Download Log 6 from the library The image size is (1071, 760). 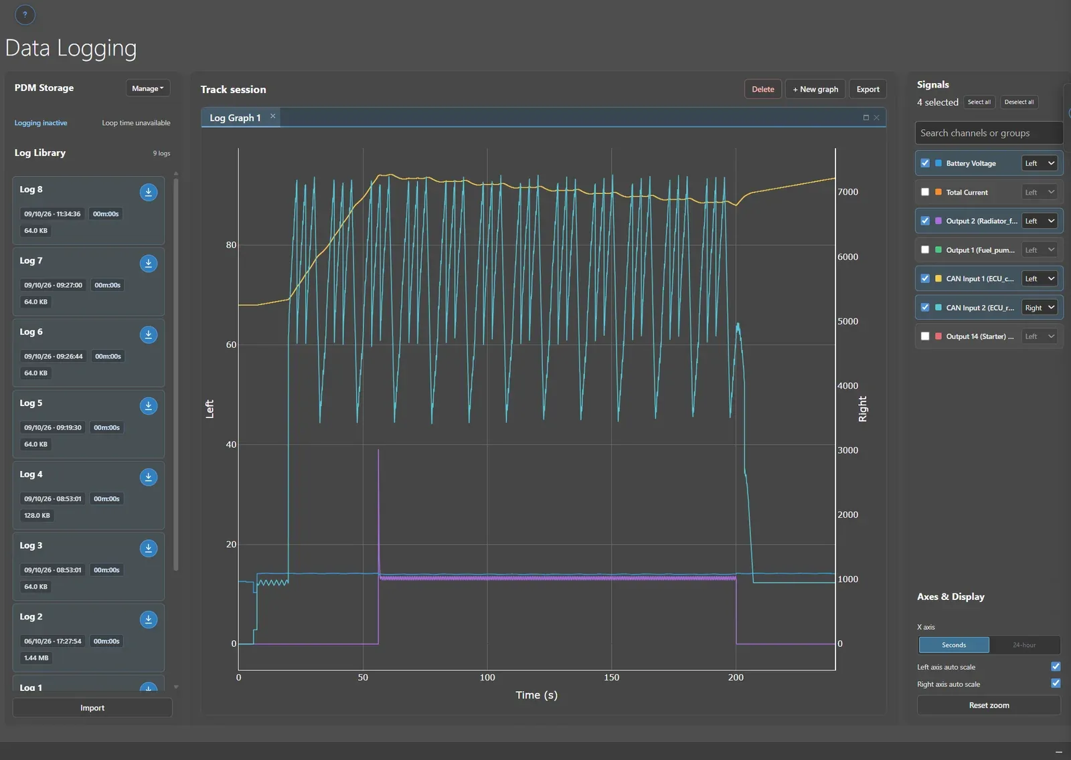tap(149, 335)
